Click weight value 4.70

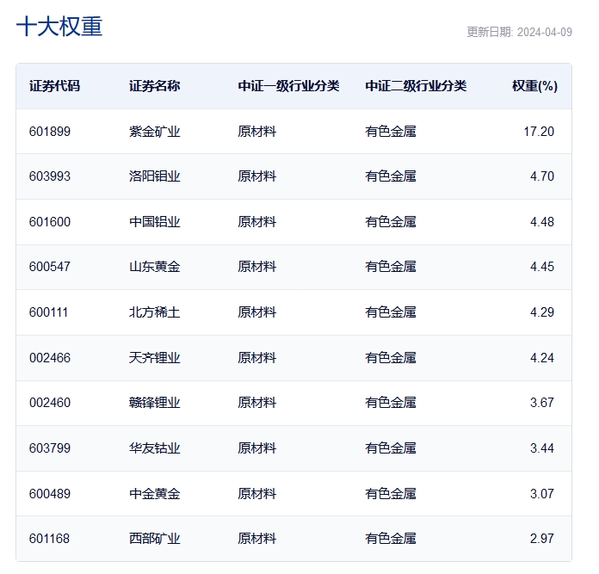pyautogui.click(x=542, y=176)
